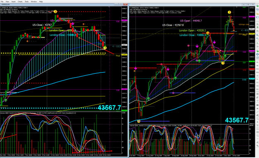Image resolution: width=259 pixels, height=158 pixels.
Task: Click the 'US-Open : 44048.7' label on Daily chart
Action: click(191, 21)
